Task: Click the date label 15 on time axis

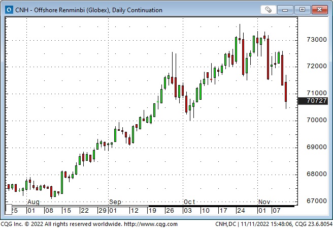Action: [67, 211]
